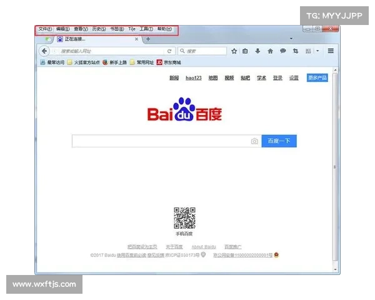Open the hamburger menu
This screenshot has height=300, width=375.
point(331,51)
